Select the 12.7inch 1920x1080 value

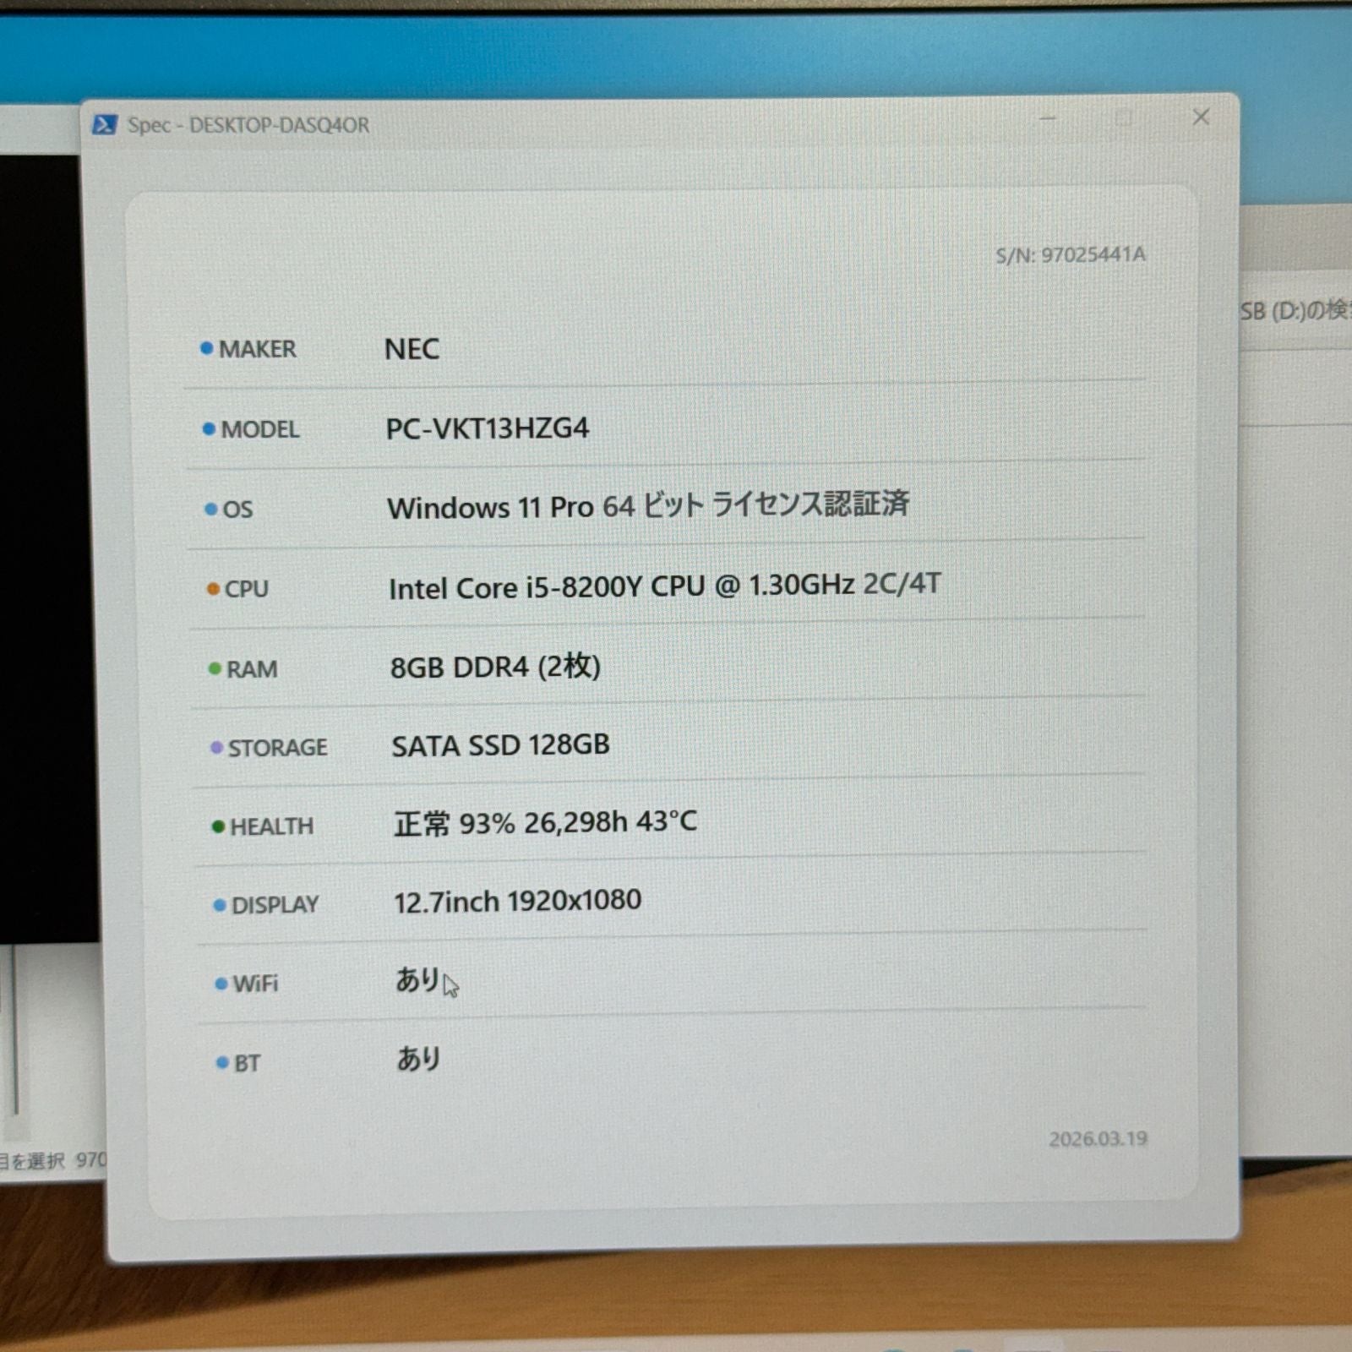click(518, 902)
